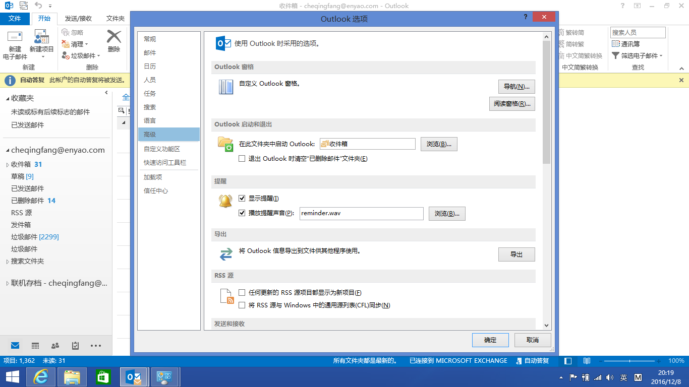Open 自定义功能区 options category

click(x=169, y=149)
